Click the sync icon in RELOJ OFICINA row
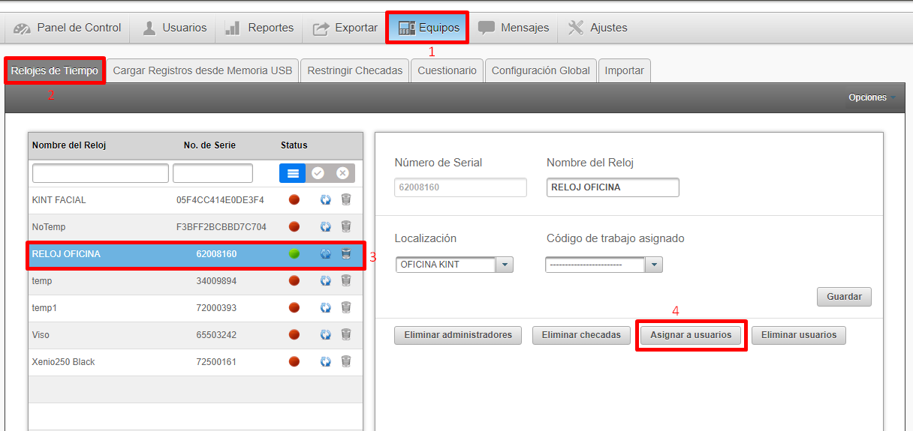 (326, 254)
